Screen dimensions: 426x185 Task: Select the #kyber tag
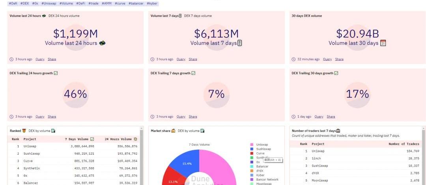tap(153, 3)
